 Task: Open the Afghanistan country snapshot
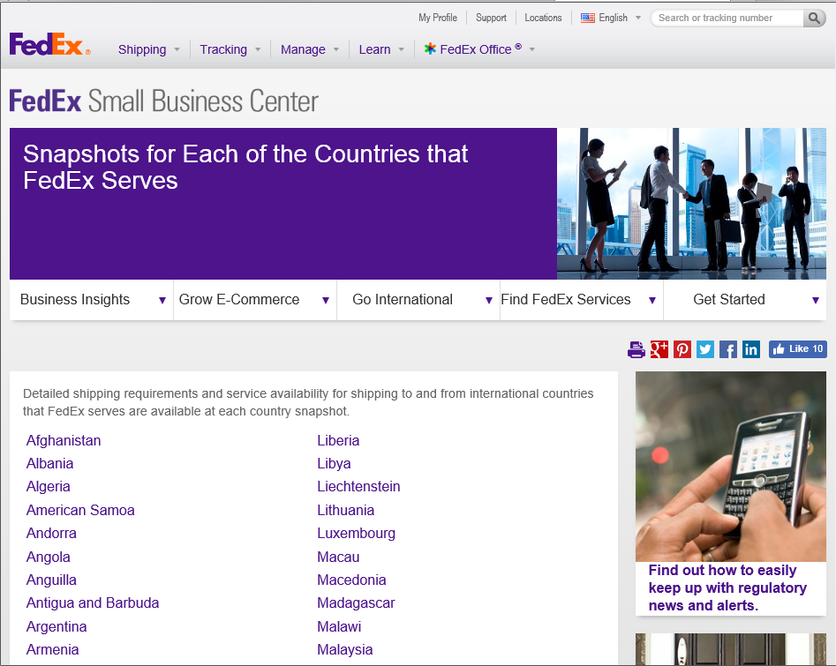point(64,441)
